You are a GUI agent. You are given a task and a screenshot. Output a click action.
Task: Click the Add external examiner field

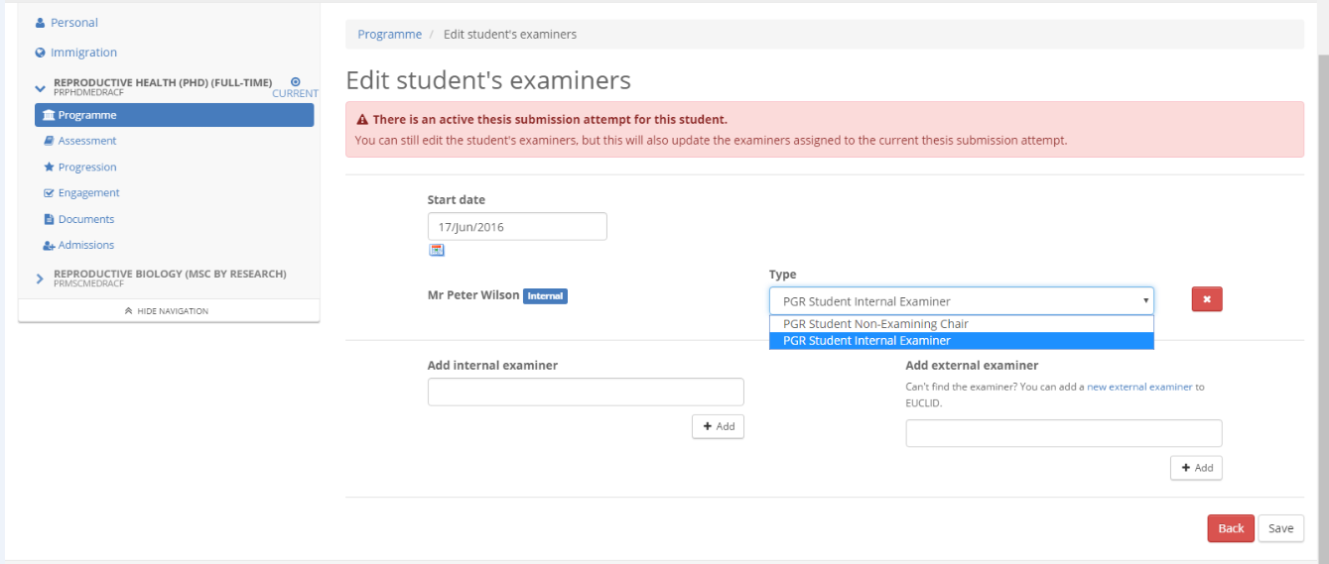point(1064,434)
